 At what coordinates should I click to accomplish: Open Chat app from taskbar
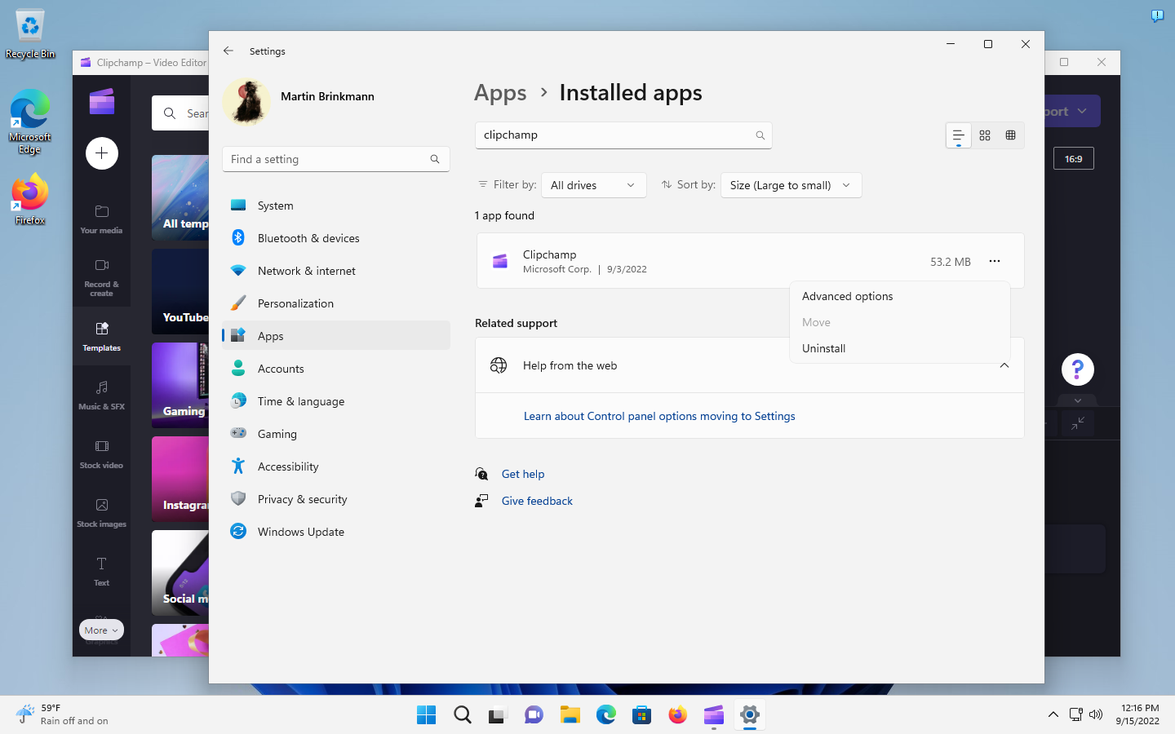click(x=534, y=715)
